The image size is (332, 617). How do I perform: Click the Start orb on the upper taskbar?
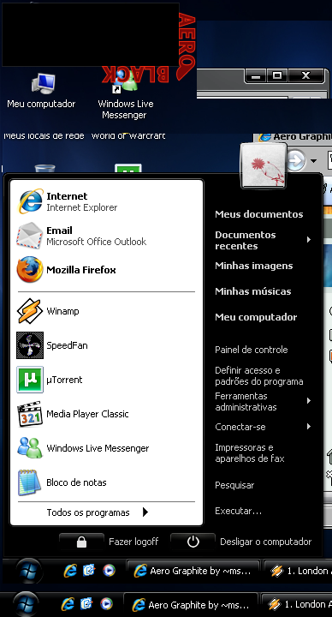click(29, 571)
